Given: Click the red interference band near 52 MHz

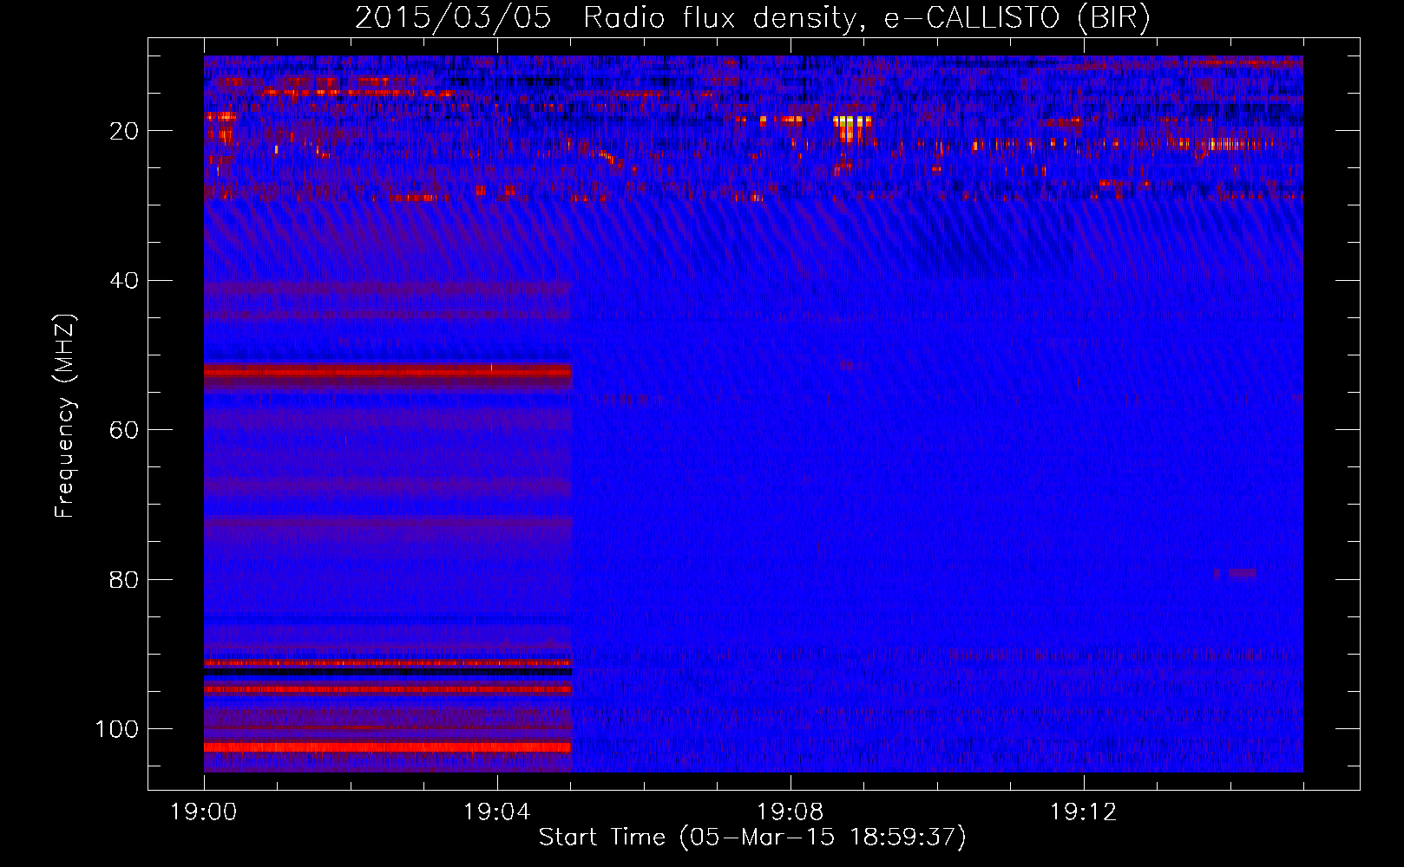Looking at the screenshot, I should 388,372.
